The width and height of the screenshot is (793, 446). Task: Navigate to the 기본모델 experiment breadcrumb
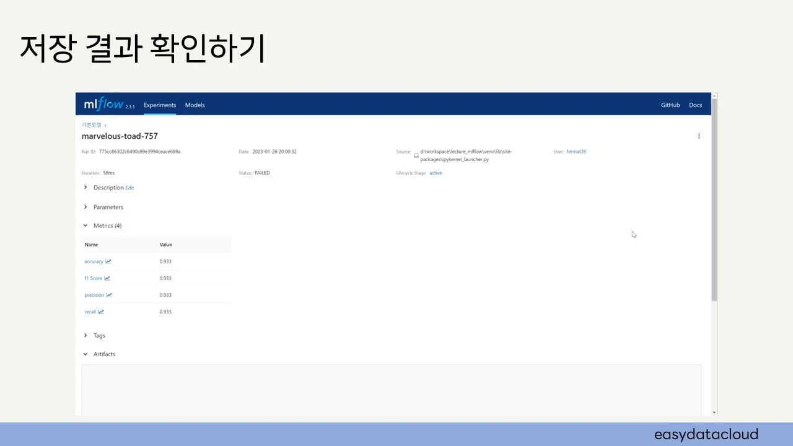(90, 125)
